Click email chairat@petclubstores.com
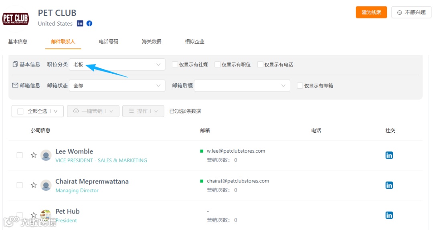Viewport: 433px width, 230px height. click(238, 181)
